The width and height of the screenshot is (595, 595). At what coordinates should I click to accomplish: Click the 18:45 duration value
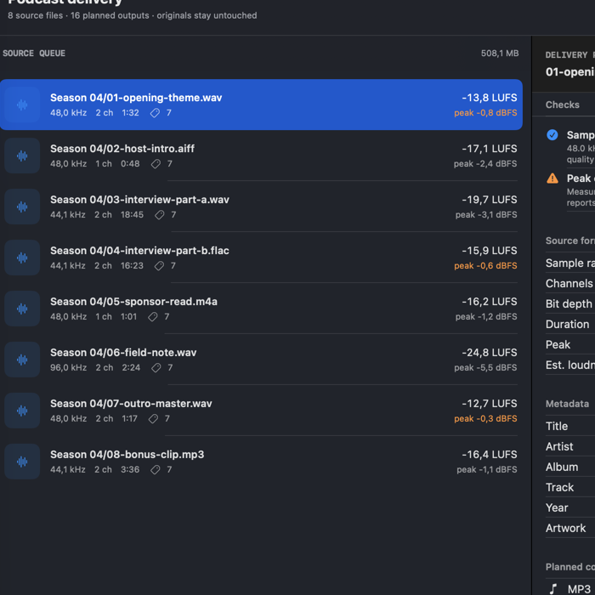pos(132,215)
